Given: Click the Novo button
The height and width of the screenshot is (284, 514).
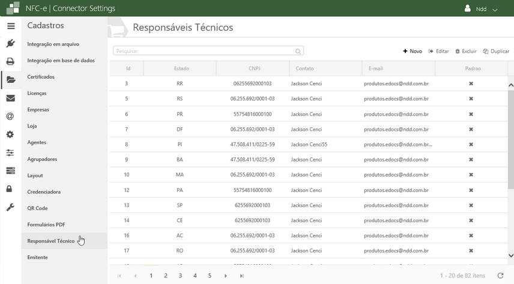Looking at the screenshot, I should coord(413,52).
